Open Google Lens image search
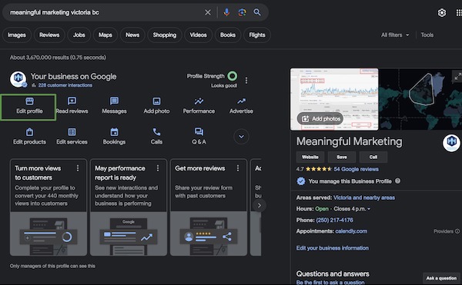The width and height of the screenshot is (462, 285). click(242, 12)
